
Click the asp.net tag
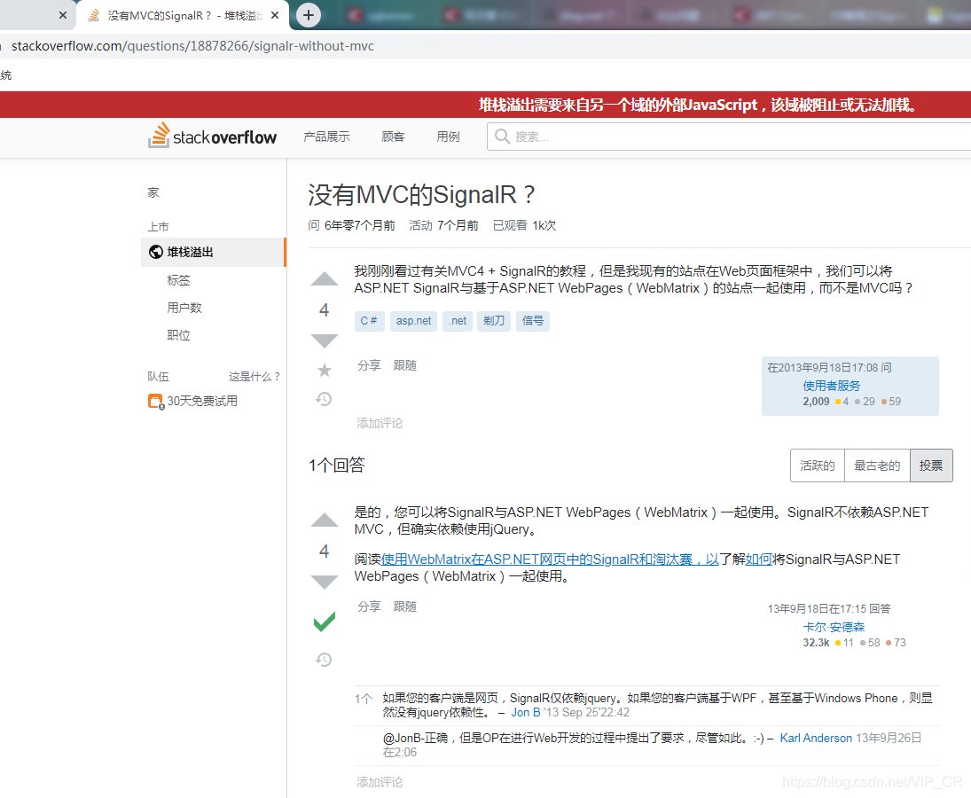point(413,321)
